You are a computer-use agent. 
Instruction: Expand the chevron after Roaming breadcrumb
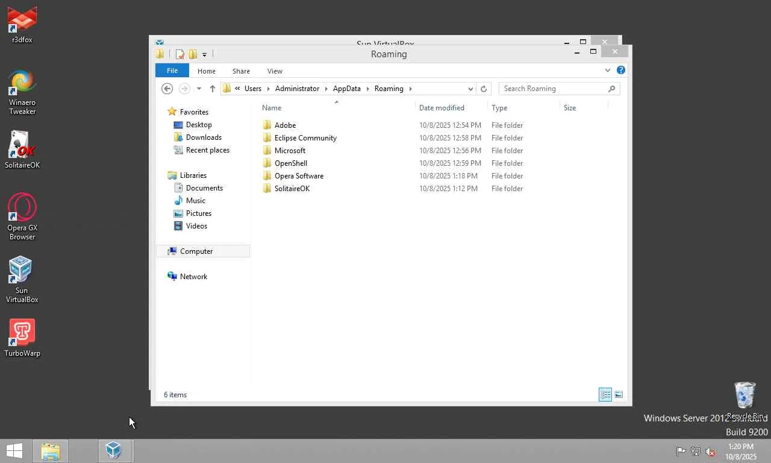(x=410, y=89)
